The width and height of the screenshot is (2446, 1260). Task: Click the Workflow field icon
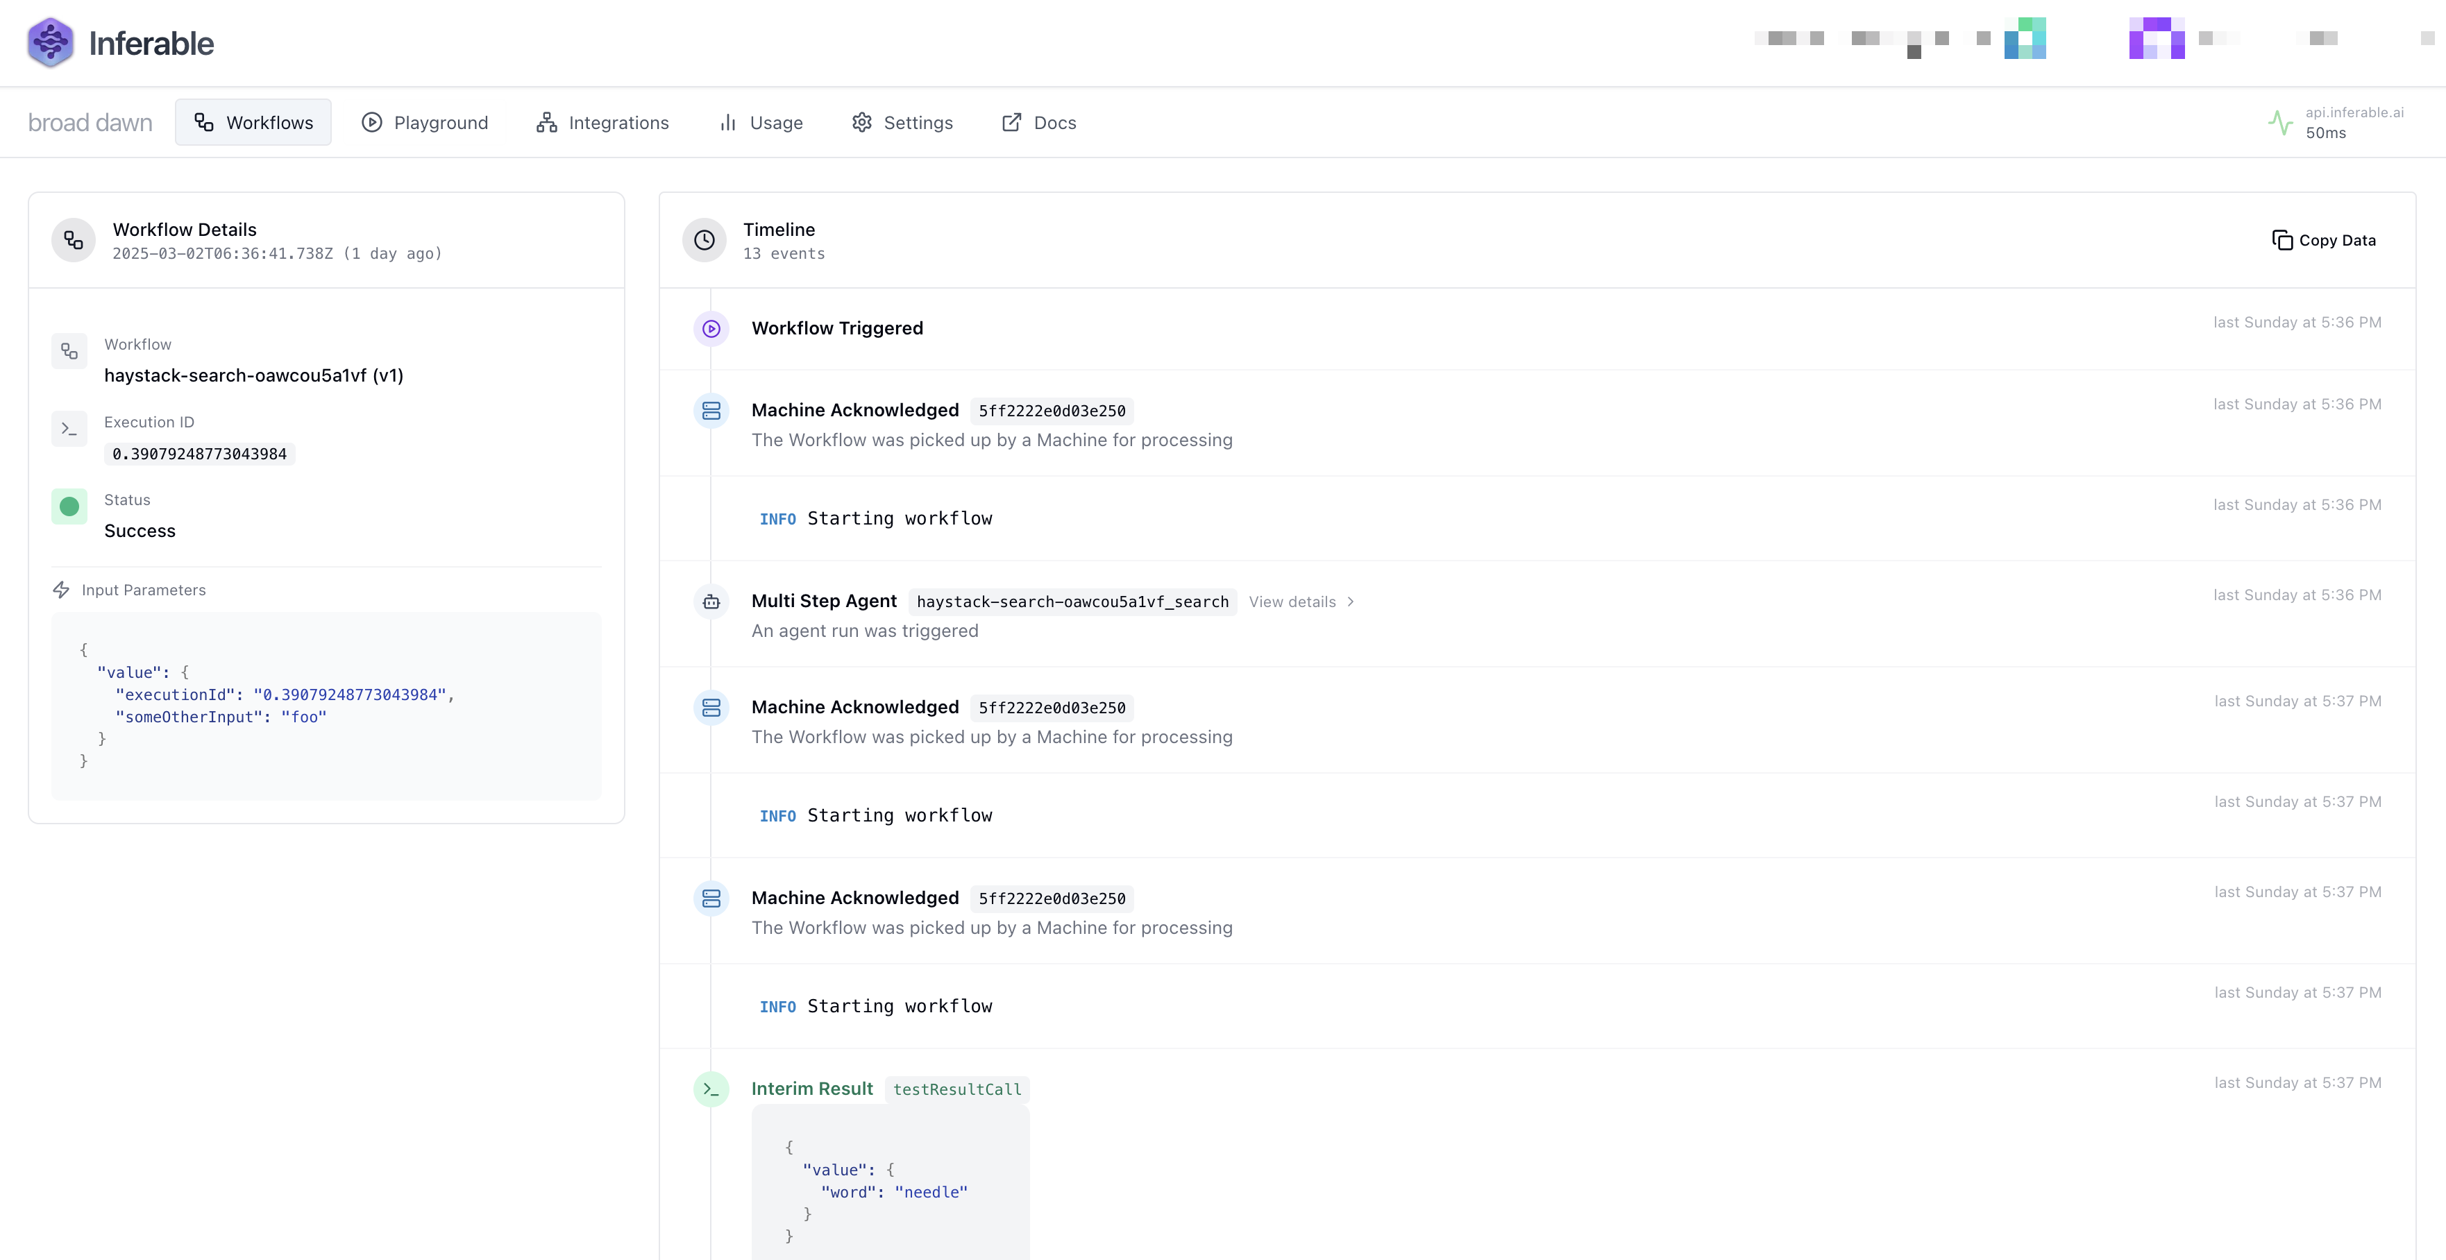(69, 351)
